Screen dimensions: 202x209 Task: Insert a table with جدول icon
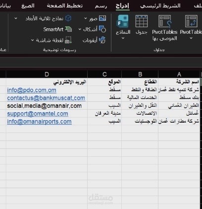[142, 21]
